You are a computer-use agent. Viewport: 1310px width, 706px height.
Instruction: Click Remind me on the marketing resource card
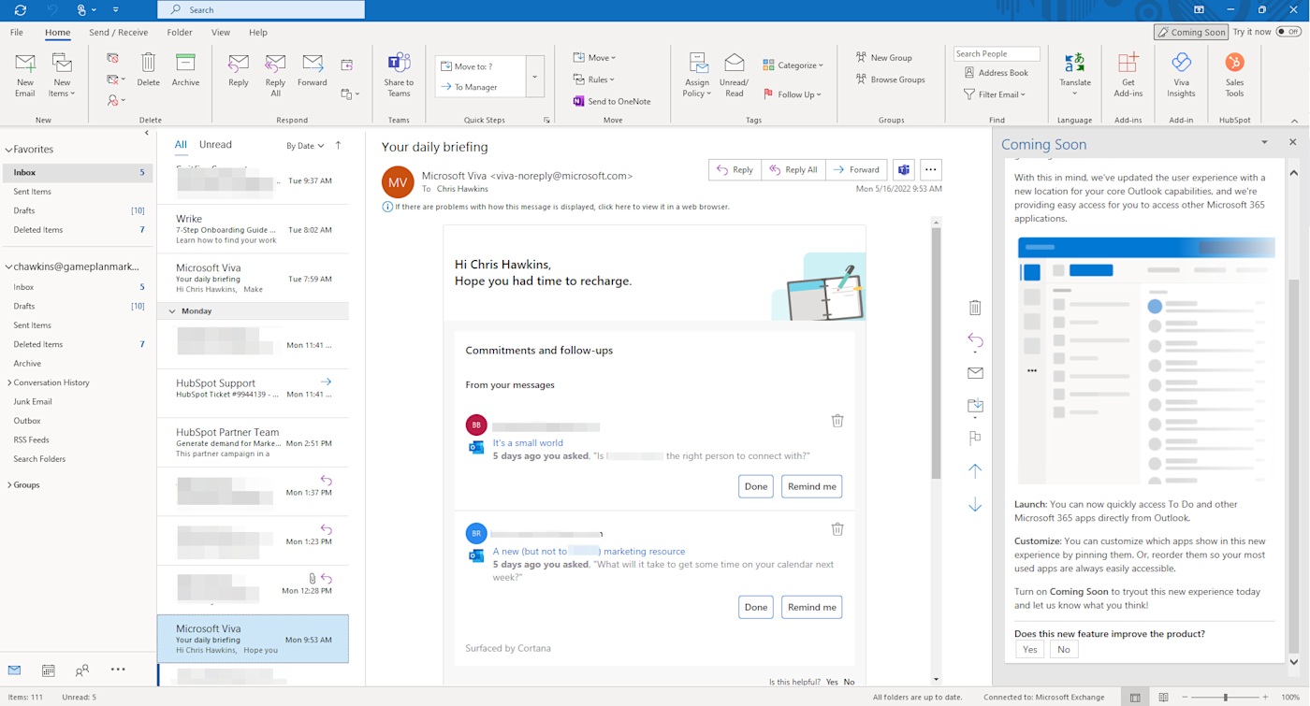(x=811, y=607)
